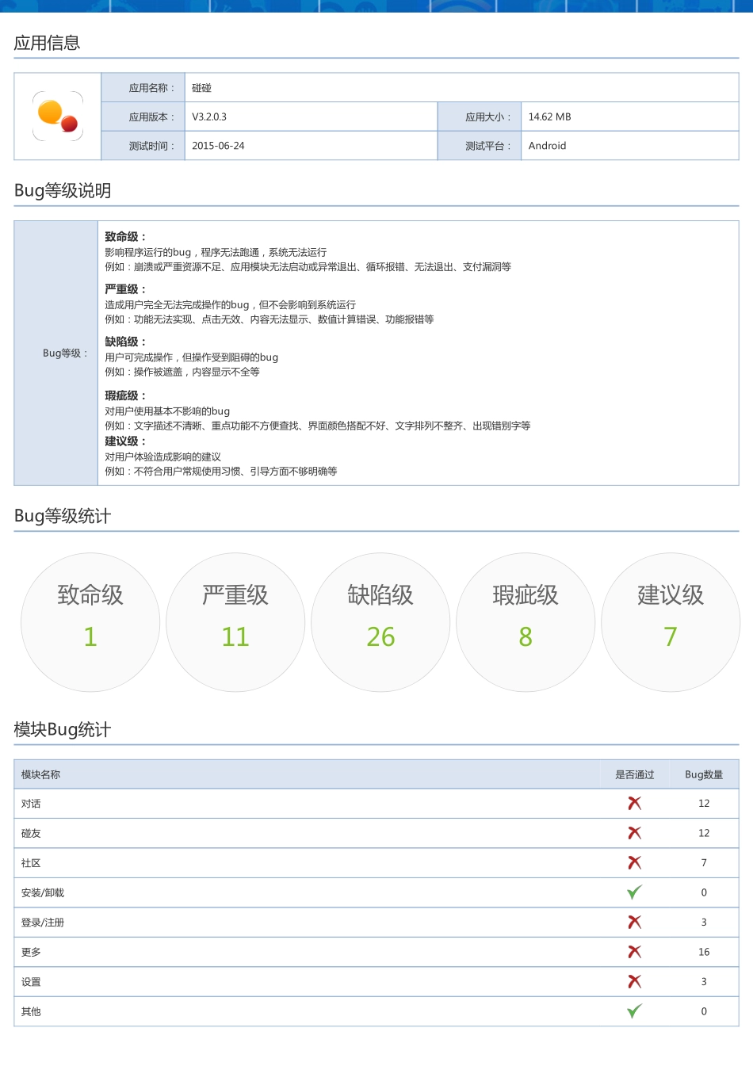
Task: Click the red fail icon for 对话 module
Action: click(633, 803)
